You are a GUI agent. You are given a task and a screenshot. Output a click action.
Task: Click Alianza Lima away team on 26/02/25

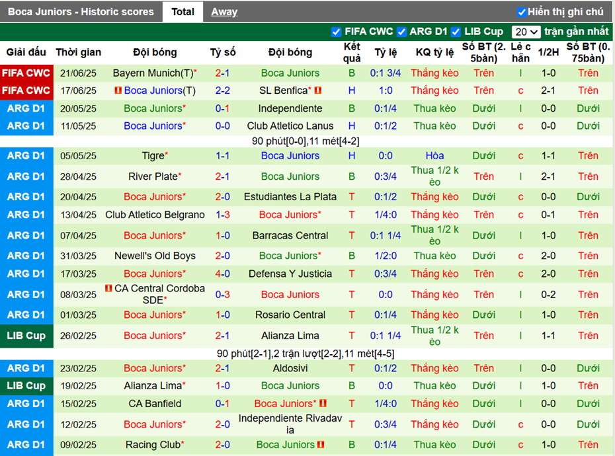click(x=290, y=336)
